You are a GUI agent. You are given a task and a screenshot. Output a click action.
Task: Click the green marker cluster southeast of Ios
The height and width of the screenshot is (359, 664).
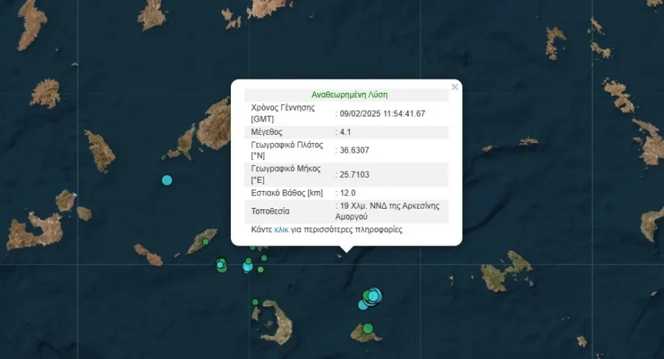point(221,265)
